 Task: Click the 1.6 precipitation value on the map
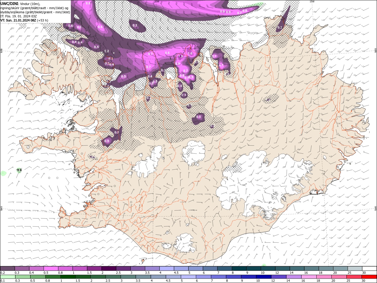click(190, 53)
